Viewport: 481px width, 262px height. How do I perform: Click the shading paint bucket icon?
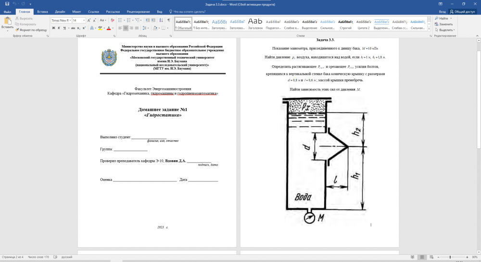pos(155,28)
